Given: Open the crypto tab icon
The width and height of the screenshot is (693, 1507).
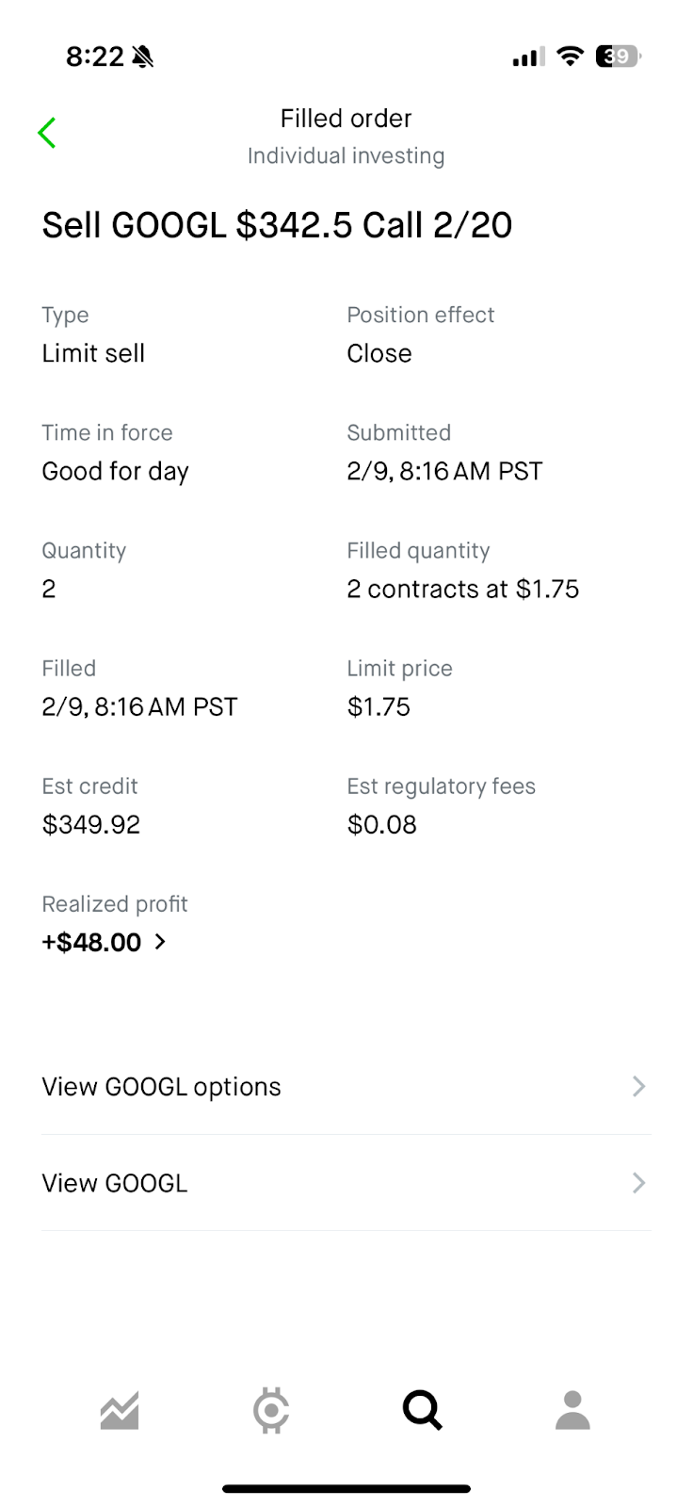Looking at the screenshot, I should 271,1410.
